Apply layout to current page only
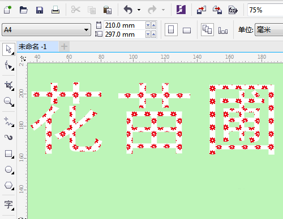This screenshot has width=283, height=219. click(x=223, y=30)
